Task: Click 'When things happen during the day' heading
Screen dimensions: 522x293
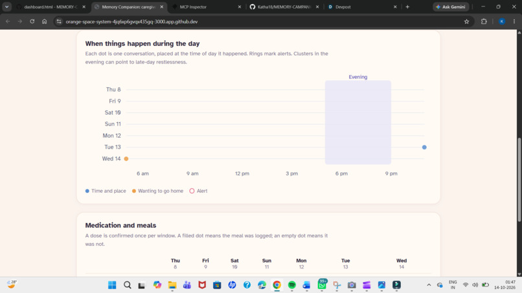Action: pyautogui.click(x=142, y=43)
